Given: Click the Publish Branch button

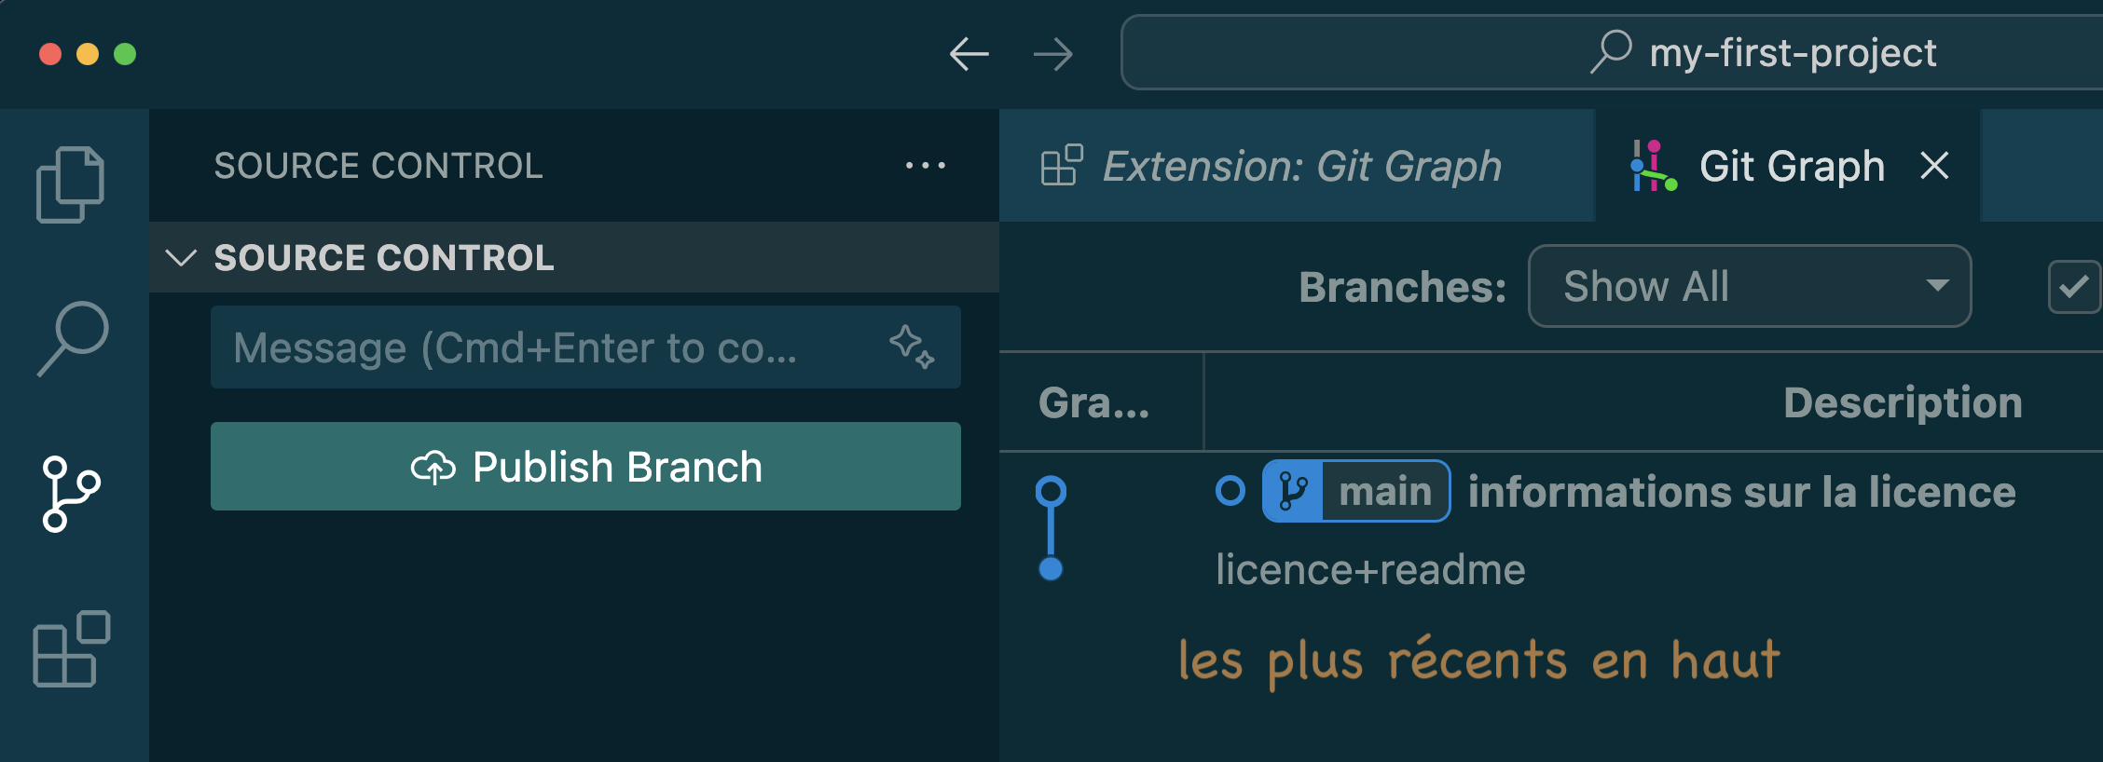Looking at the screenshot, I should point(585,467).
